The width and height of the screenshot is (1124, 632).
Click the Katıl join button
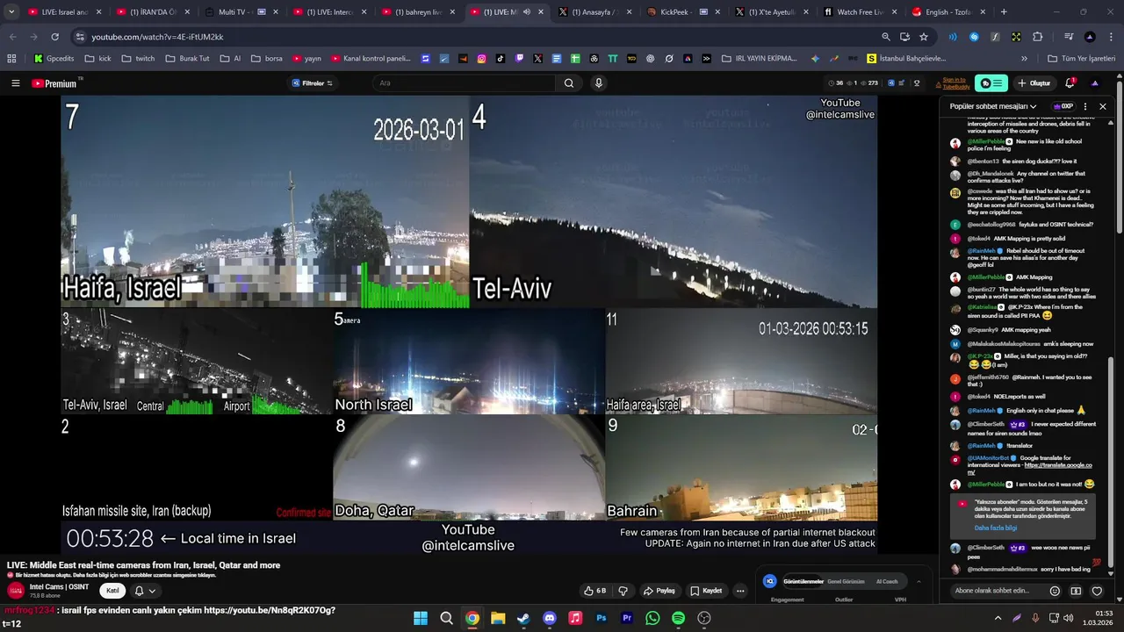[112, 591]
